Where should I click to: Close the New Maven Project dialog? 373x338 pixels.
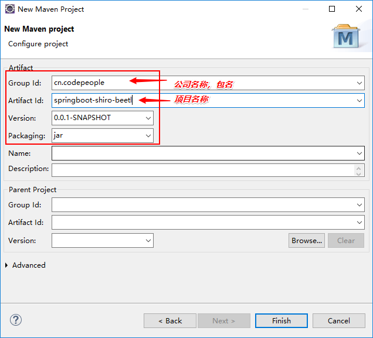pyautogui.click(x=359, y=9)
